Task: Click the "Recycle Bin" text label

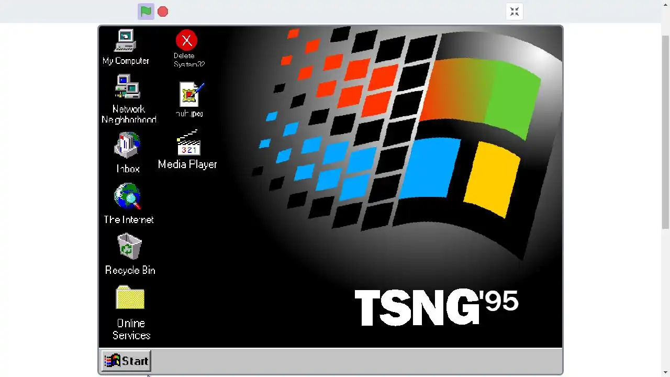Action: pos(130,270)
